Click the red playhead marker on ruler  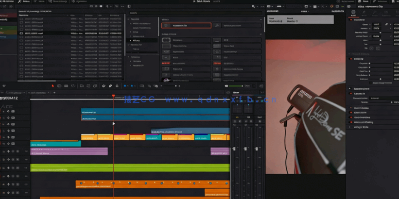click(x=114, y=96)
